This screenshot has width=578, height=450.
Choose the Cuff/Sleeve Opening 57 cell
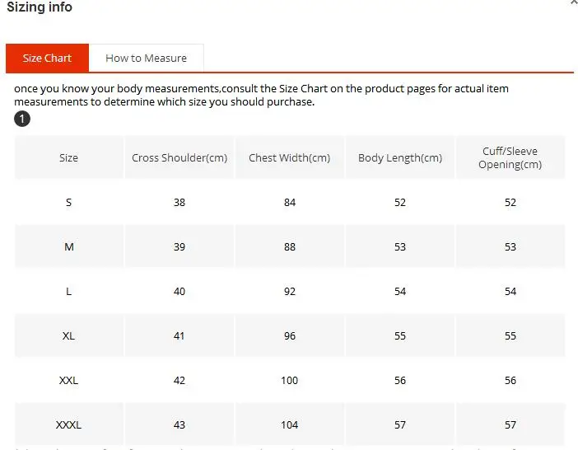pyautogui.click(x=510, y=424)
